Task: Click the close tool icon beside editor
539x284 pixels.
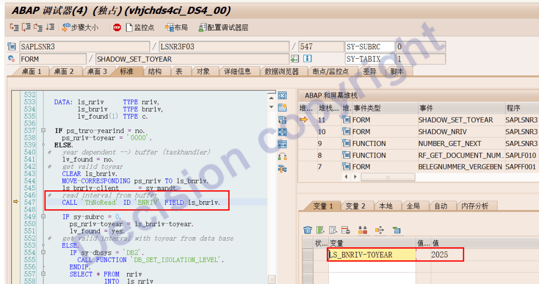Action: click(282, 96)
